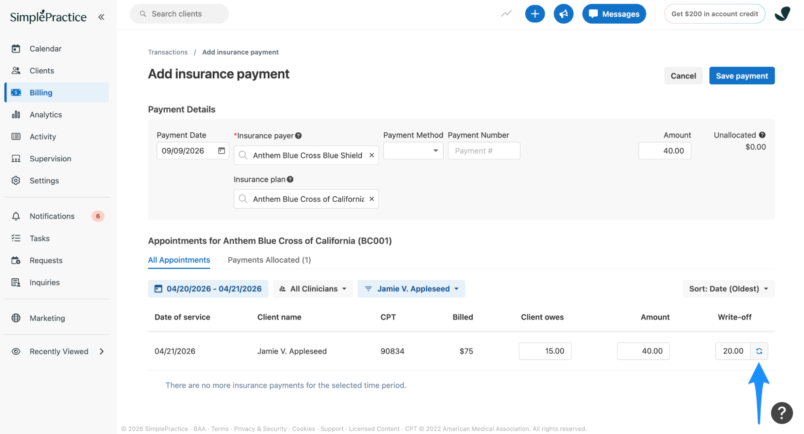Screen dimensions: 804x434
Task: Open Settings in the sidebar
Action: pos(57,181)
